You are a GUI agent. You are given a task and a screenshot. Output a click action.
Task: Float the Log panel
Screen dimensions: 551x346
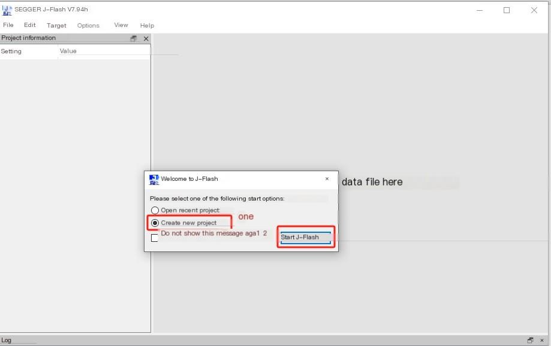[530, 341]
